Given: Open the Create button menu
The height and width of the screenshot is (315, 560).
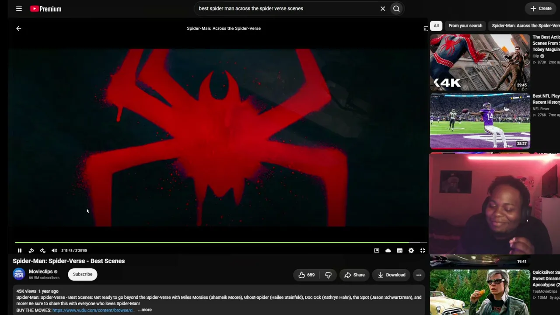Looking at the screenshot, I should pyautogui.click(x=541, y=8).
